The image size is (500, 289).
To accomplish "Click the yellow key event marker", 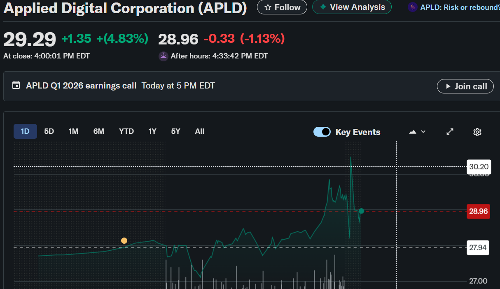I will click(x=124, y=241).
